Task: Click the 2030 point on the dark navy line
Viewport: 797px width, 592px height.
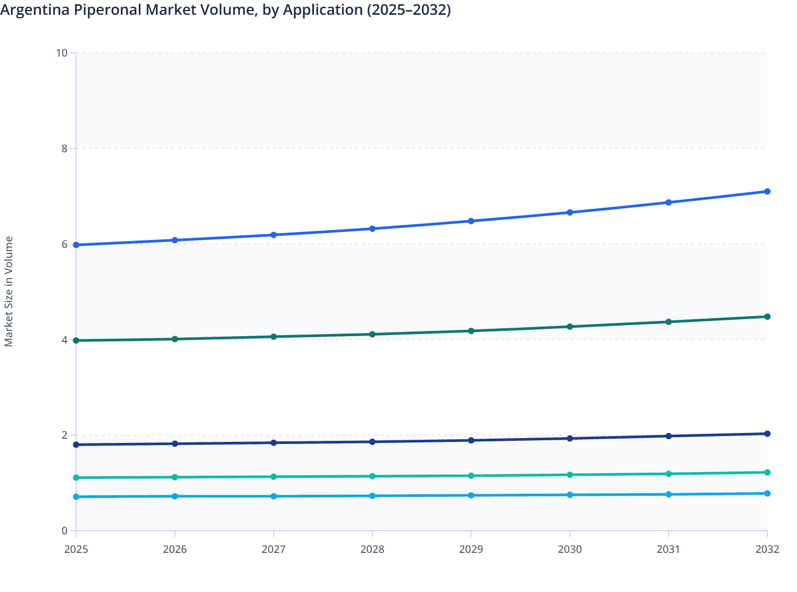Action: (x=570, y=438)
